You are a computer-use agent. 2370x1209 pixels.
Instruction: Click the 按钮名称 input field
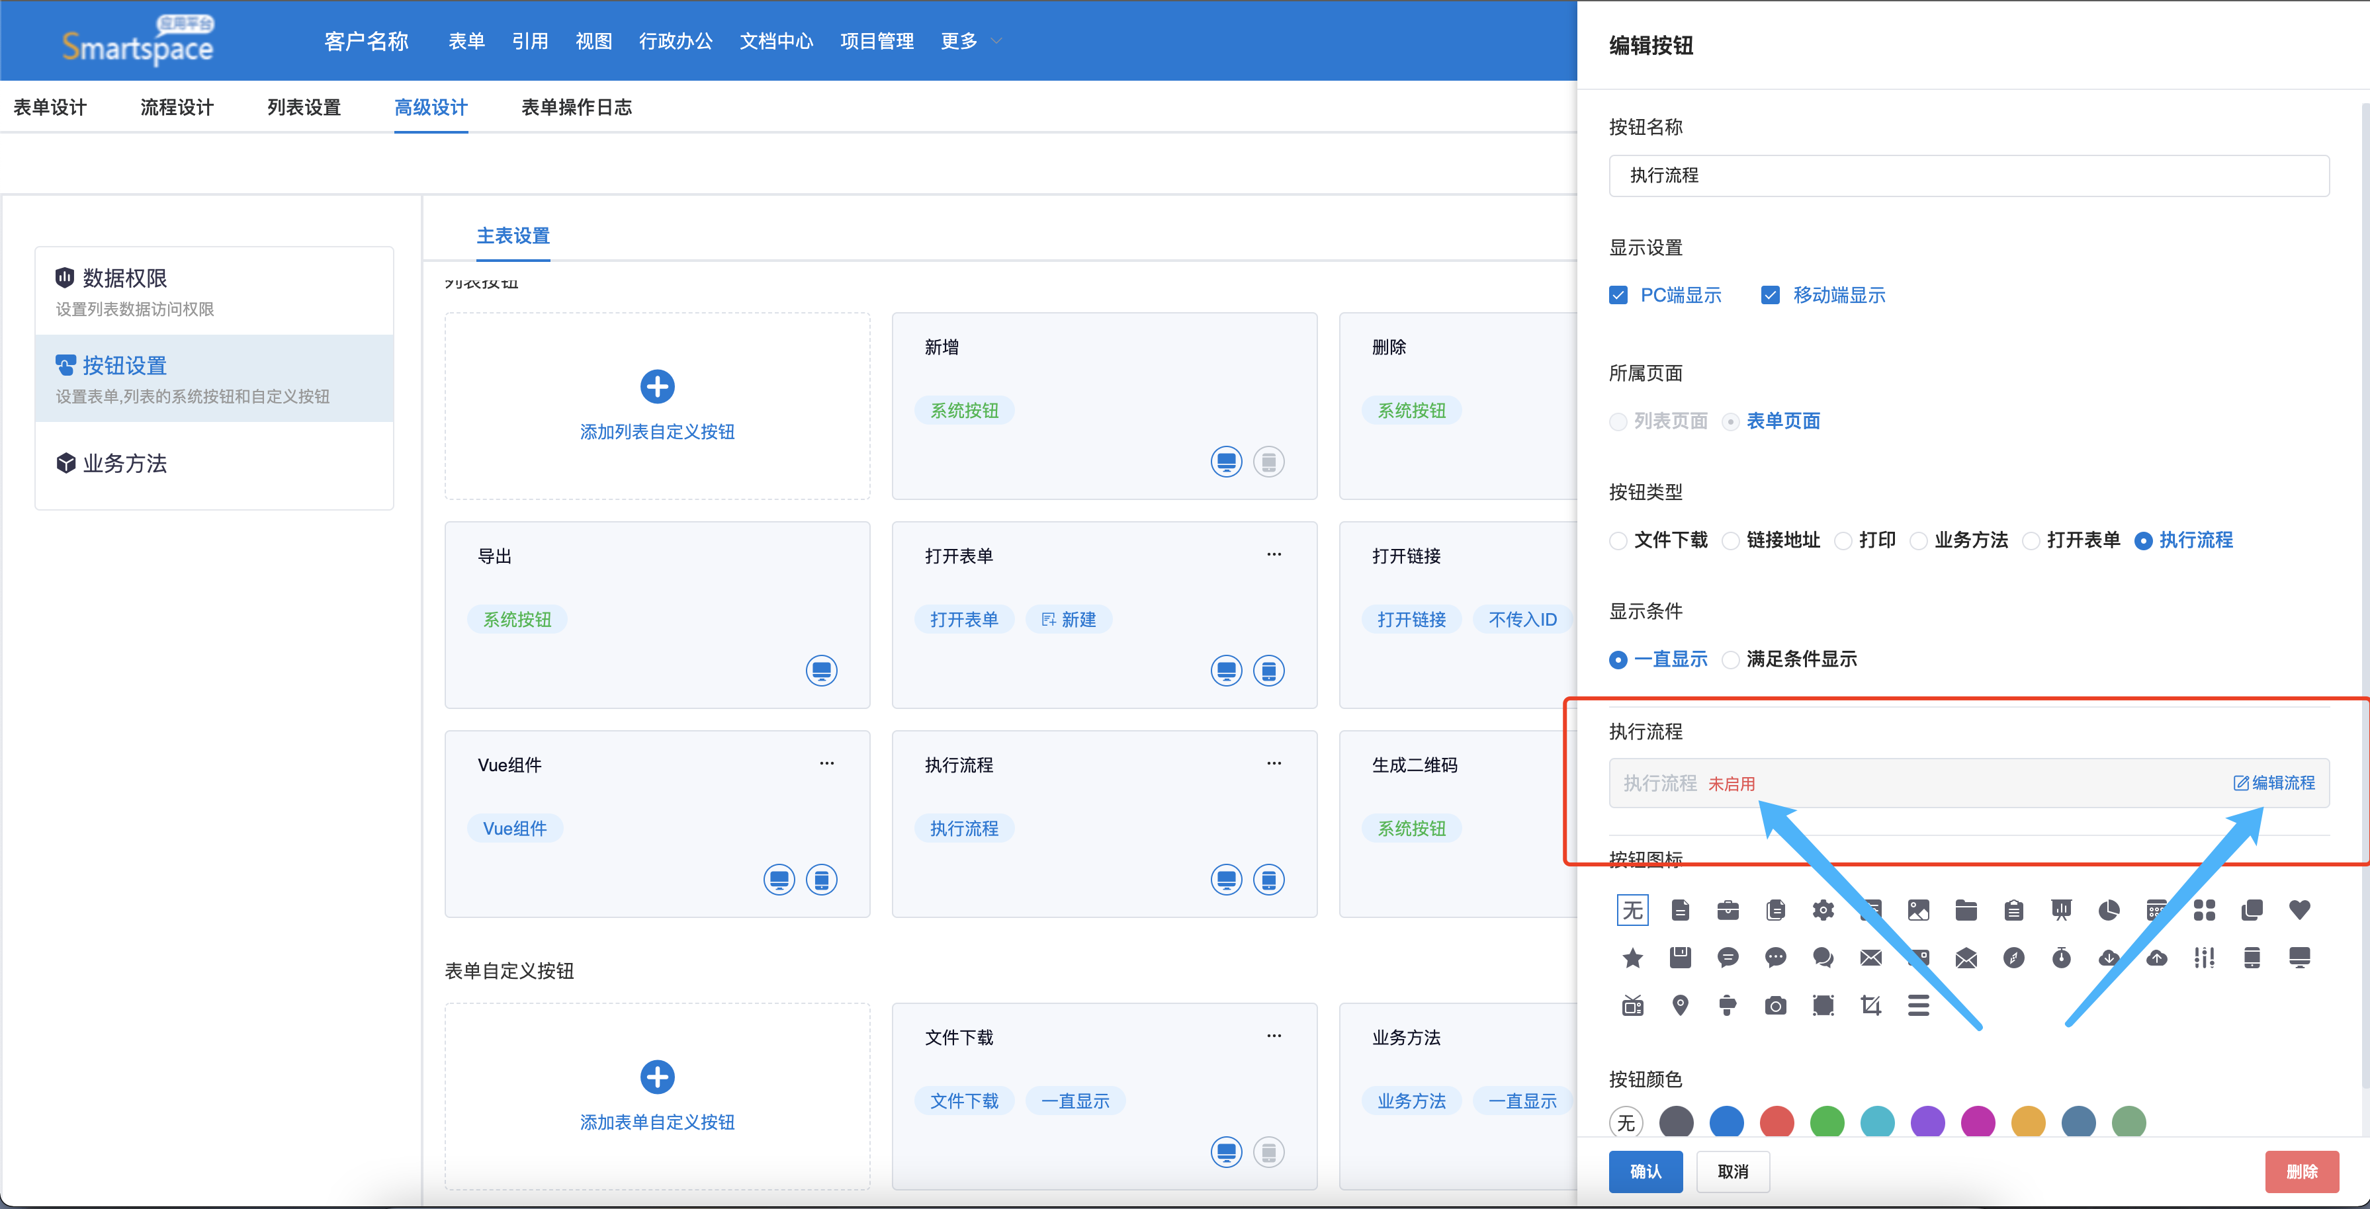point(1968,176)
